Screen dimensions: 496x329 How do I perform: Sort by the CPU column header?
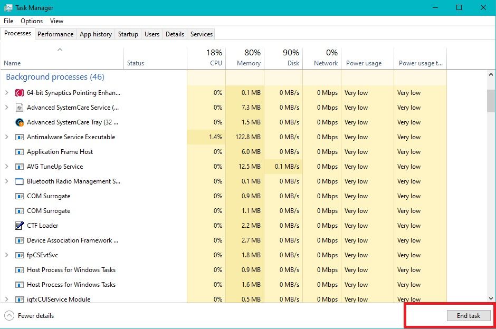point(206,58)
